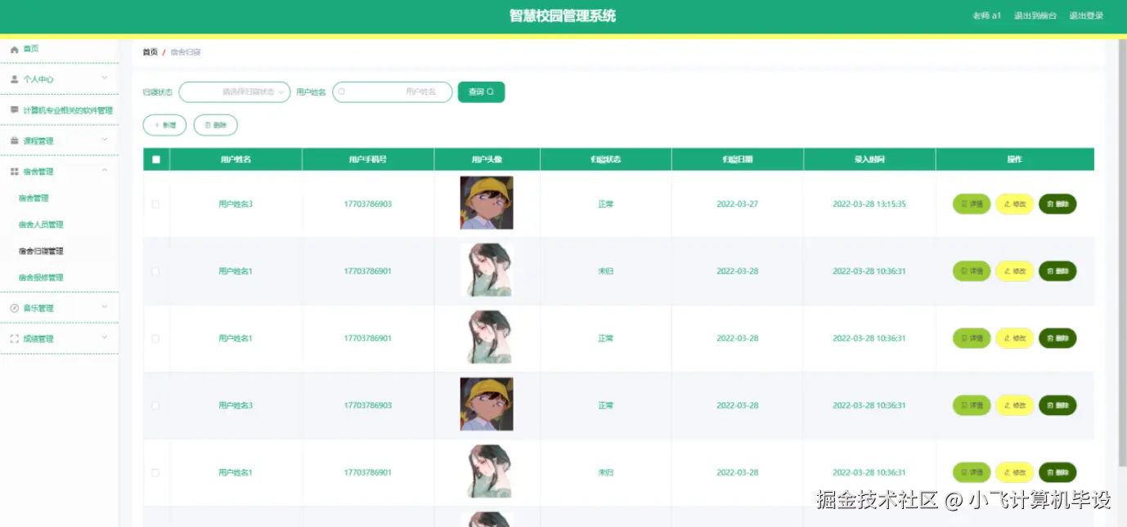Click phone 17703786903 in row dated 2022-03-27
Screen dimensions: 1127x527
(368, 204)
